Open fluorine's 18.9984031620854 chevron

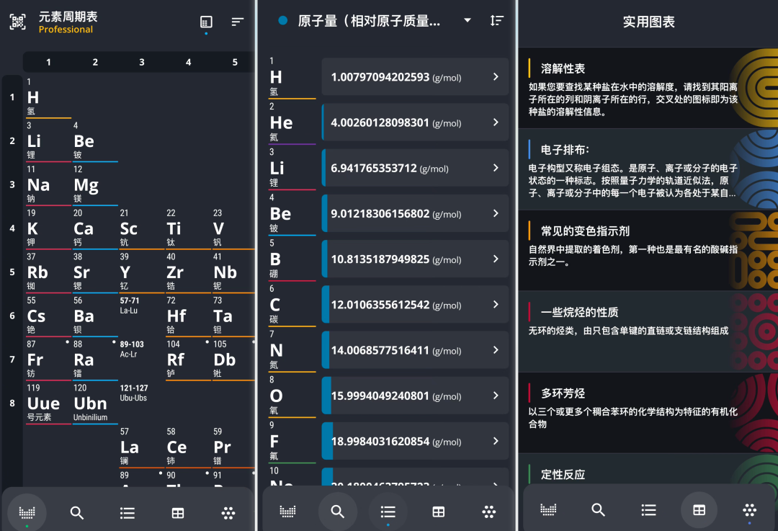pyautogui.click(x=496, y=441)
